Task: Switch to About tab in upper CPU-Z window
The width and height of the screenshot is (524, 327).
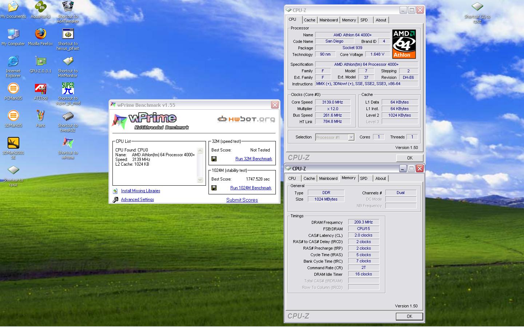Action: (x=381, y=20)
